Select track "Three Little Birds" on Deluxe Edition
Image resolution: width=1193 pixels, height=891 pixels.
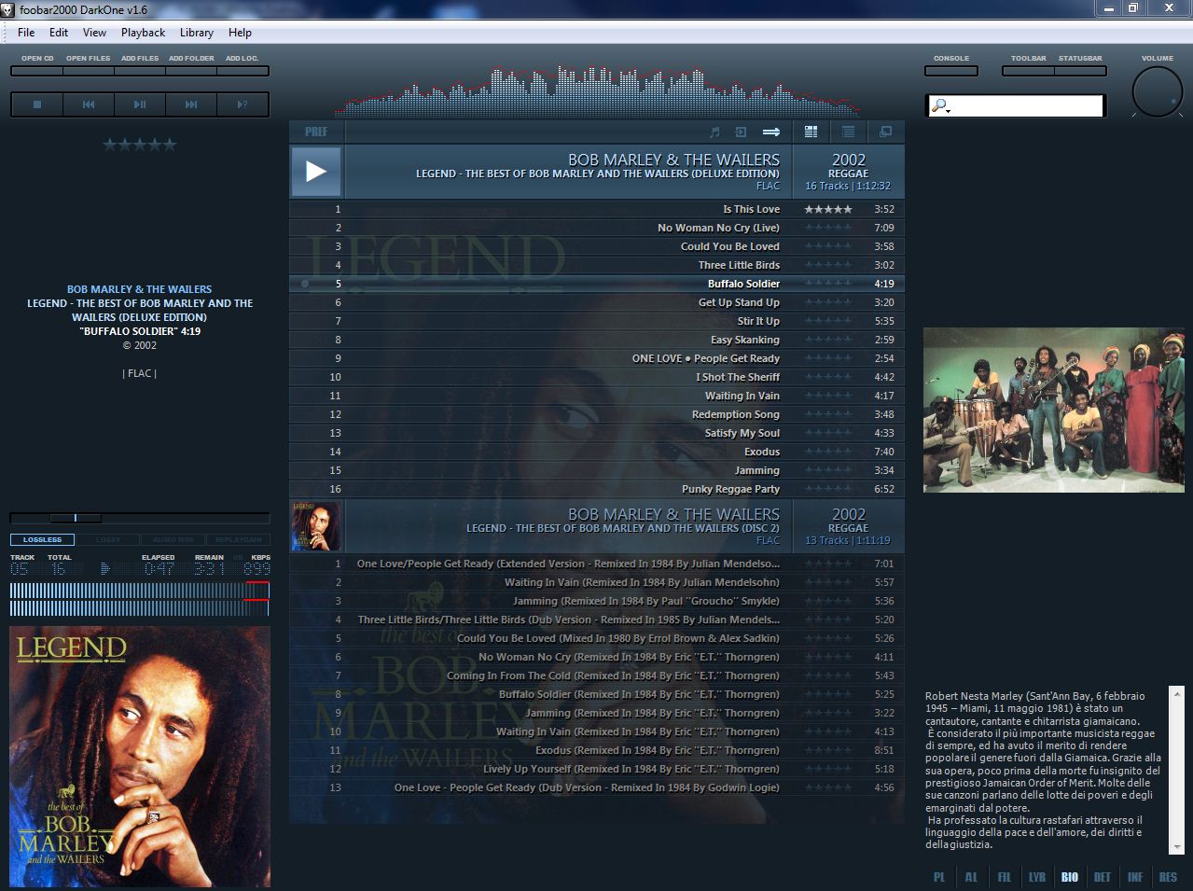(x=597, y=265)
